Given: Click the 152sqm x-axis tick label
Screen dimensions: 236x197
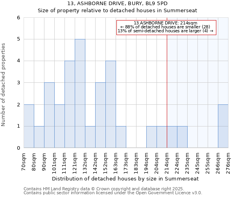Looking at the screenshot, I should tap(105, 163).
